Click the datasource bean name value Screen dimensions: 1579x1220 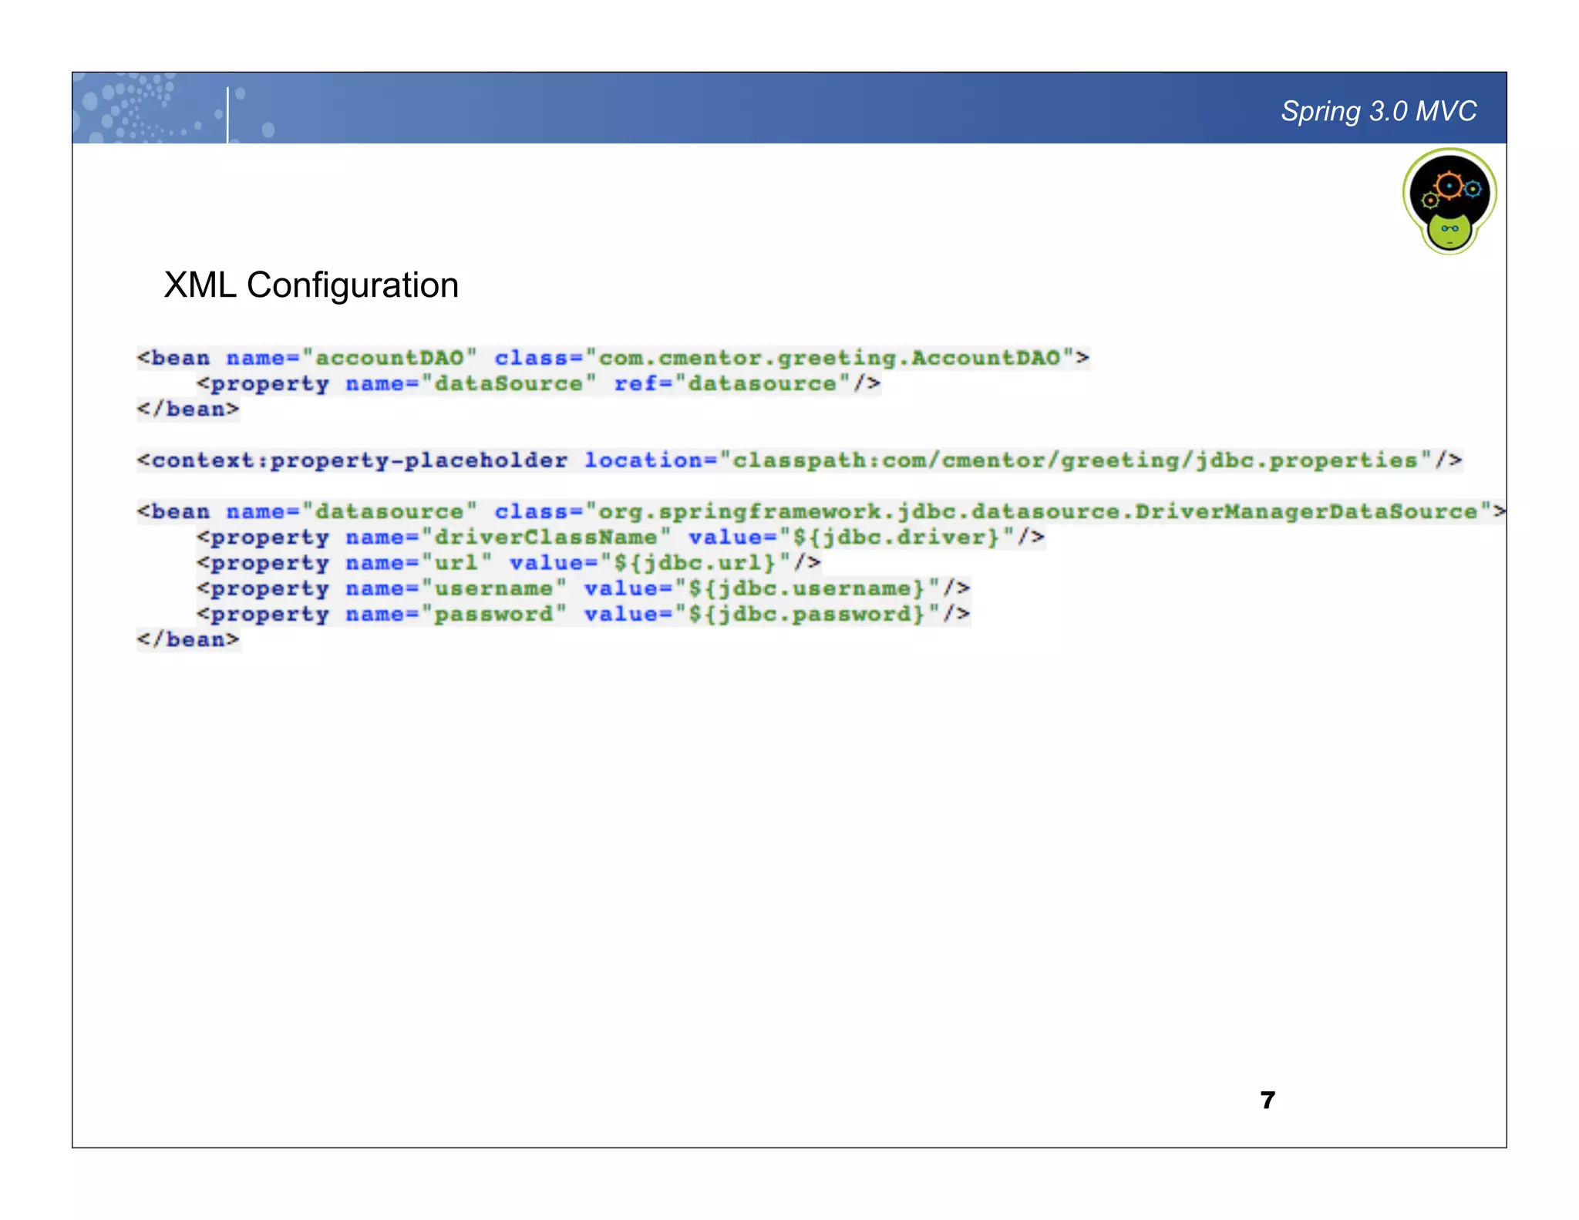[389, 512]
